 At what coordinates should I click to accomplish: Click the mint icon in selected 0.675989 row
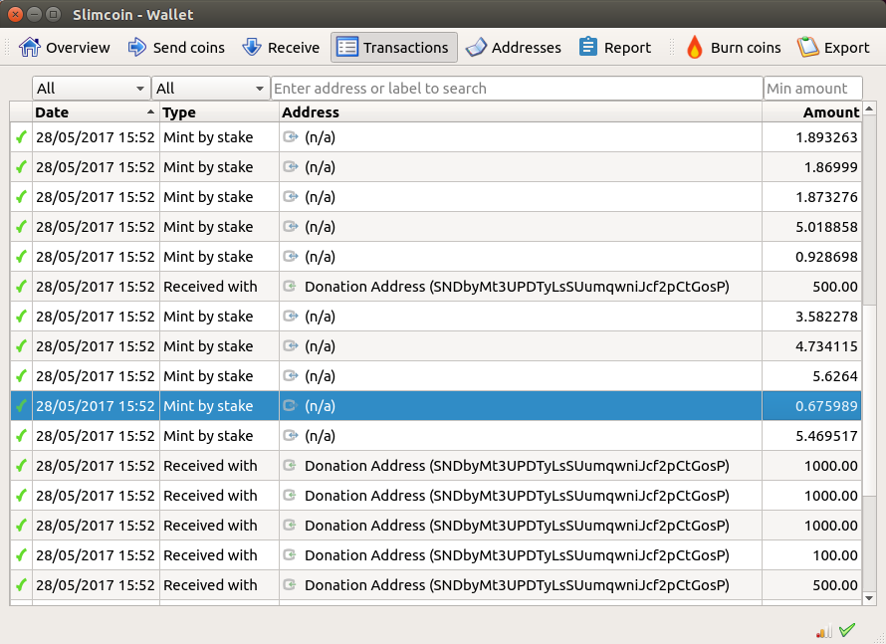(x=291, y=405)
